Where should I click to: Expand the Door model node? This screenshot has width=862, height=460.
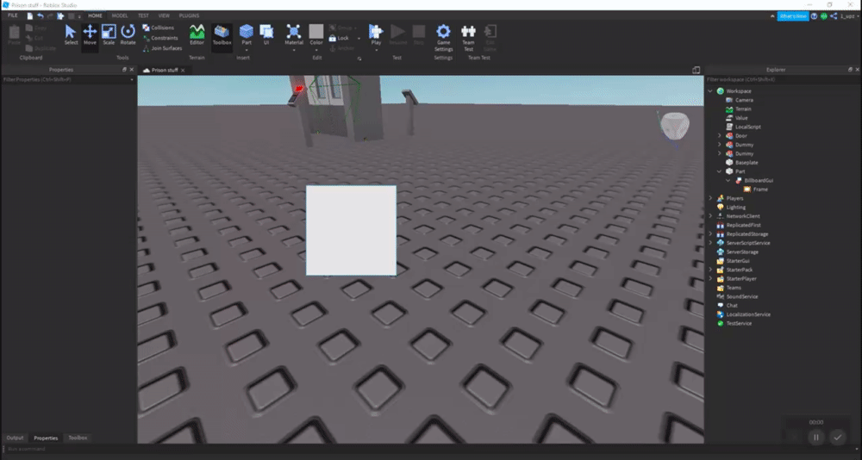(x=720, y=136)
